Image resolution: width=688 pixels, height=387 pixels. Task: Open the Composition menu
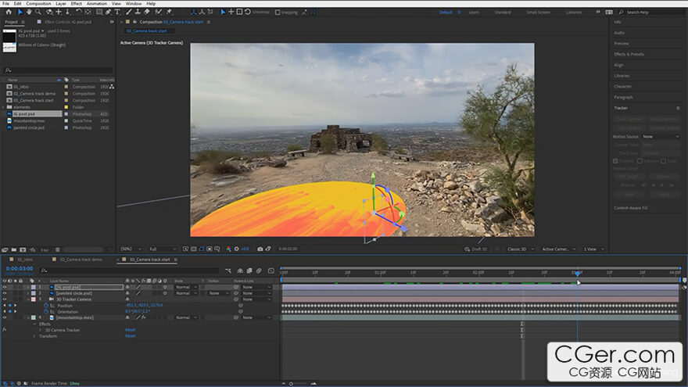coord(38,3)
